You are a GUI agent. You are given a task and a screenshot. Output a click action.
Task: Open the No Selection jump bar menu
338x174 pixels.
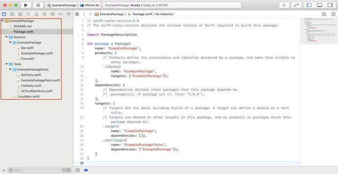[164, 14]
